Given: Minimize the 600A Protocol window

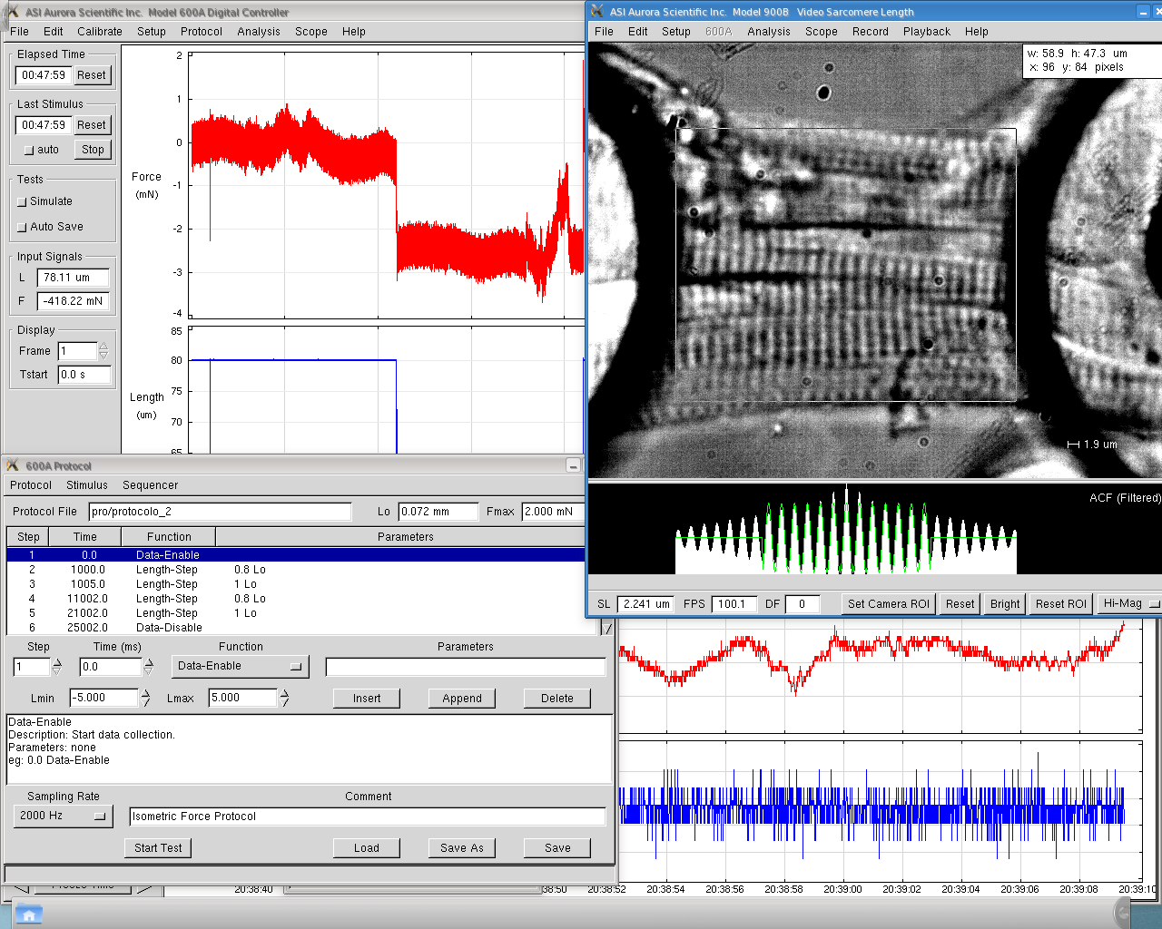Looking at the screenshot, I should (x=573, y=465).
